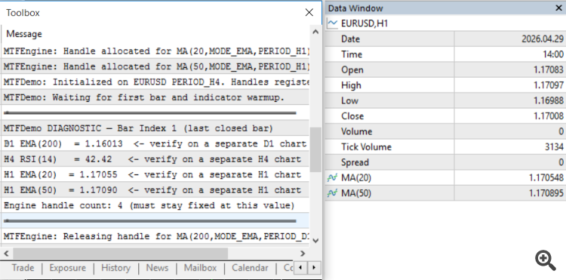Select 'Releasing handle for MA(200' log line
The width and height of the screenshot is (566, 280).
(x=155, y=237)
